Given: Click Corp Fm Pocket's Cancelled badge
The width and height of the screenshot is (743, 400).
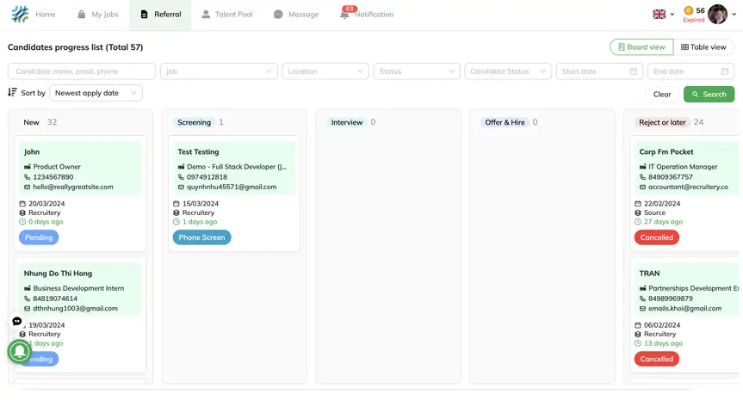Looking at the screenshot, I should point(657,237).
